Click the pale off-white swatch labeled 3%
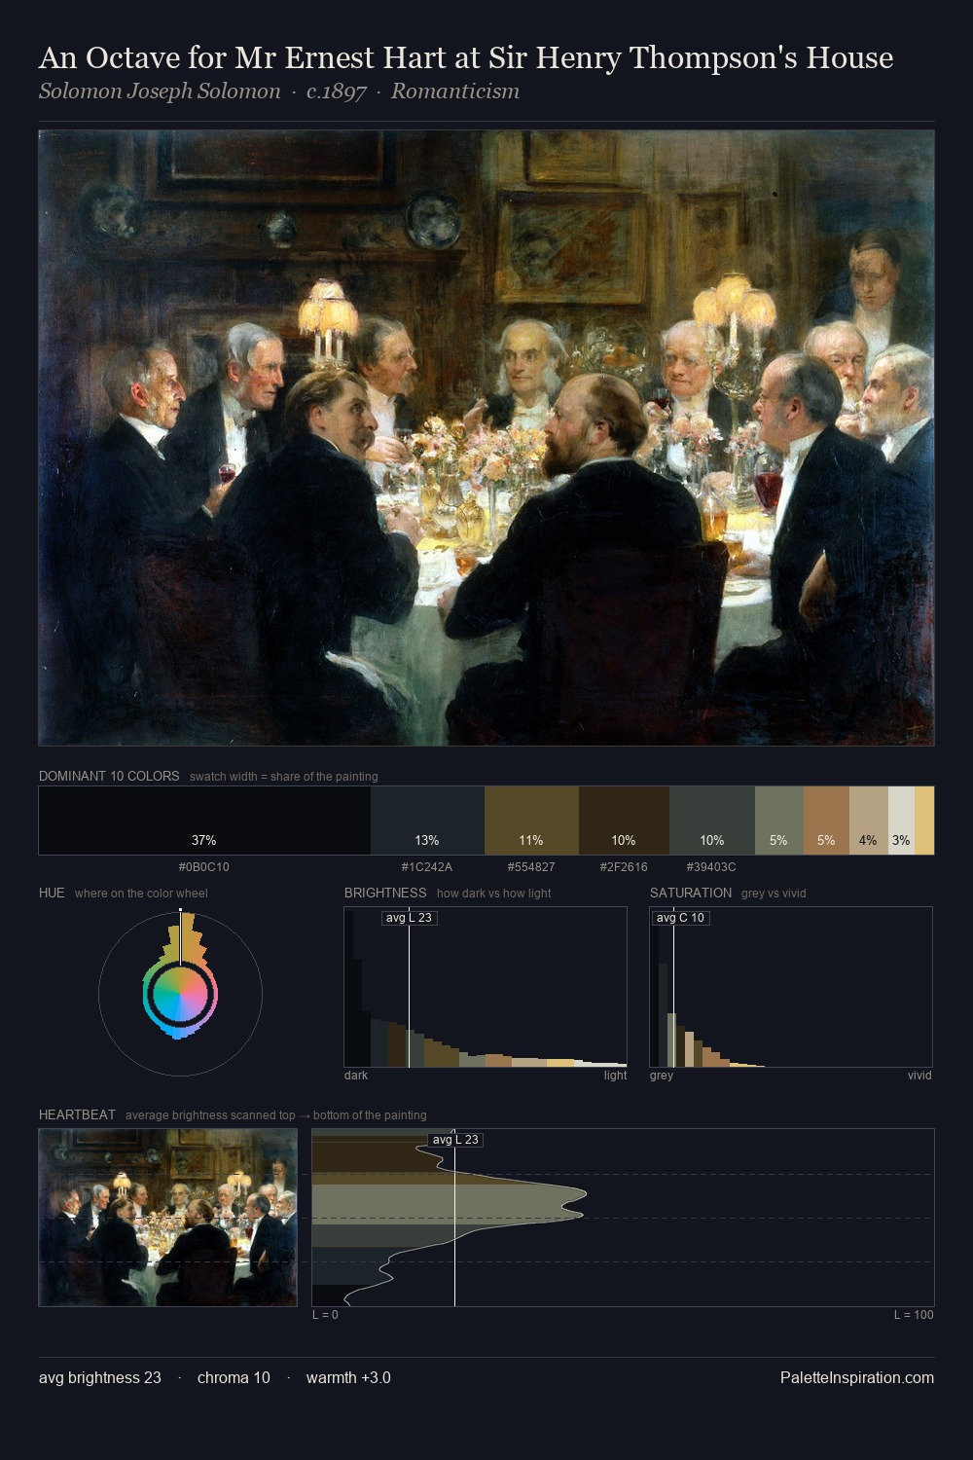 point(901,821)
